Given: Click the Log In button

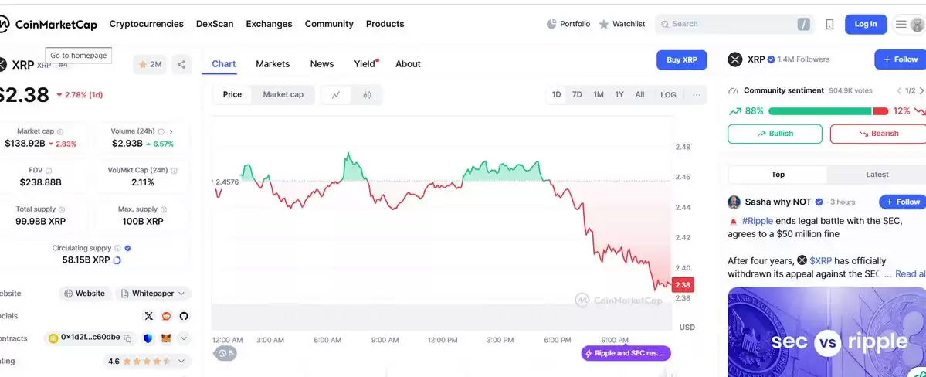Looking at the screenshot, I should pos(865,24).
